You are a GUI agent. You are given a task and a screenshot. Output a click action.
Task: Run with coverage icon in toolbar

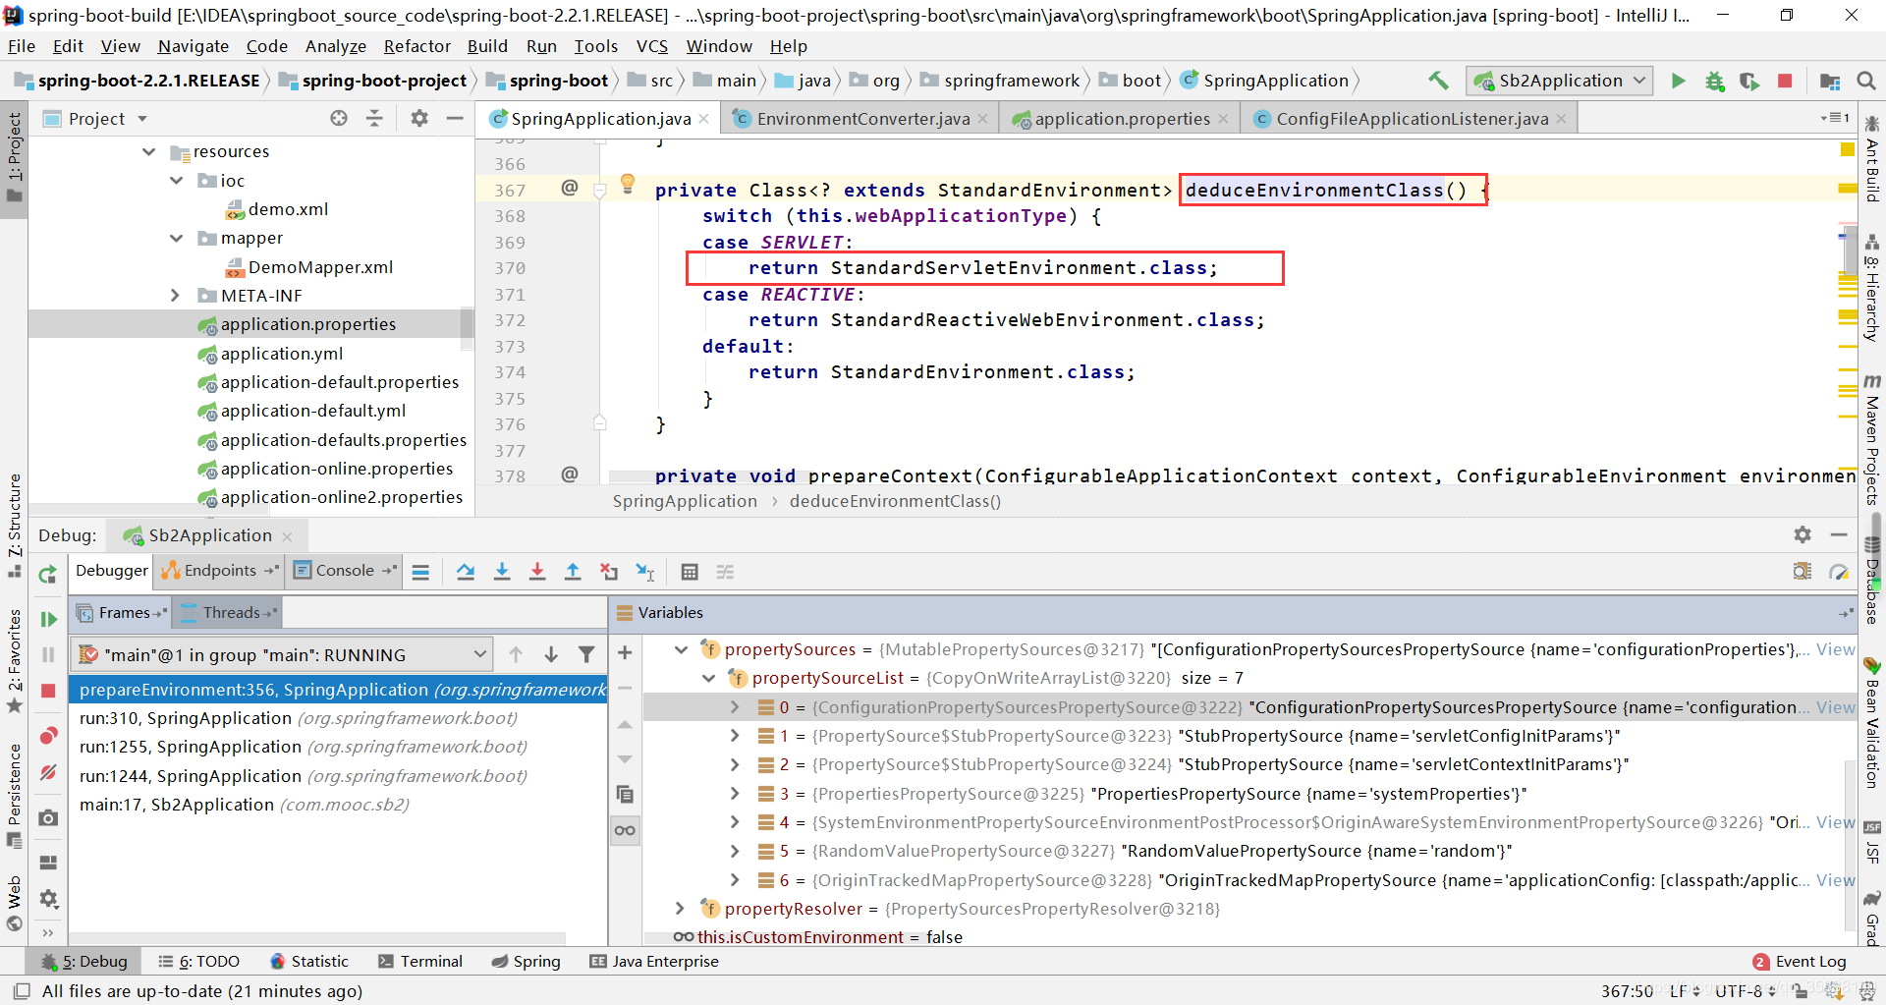point(1749,81)
